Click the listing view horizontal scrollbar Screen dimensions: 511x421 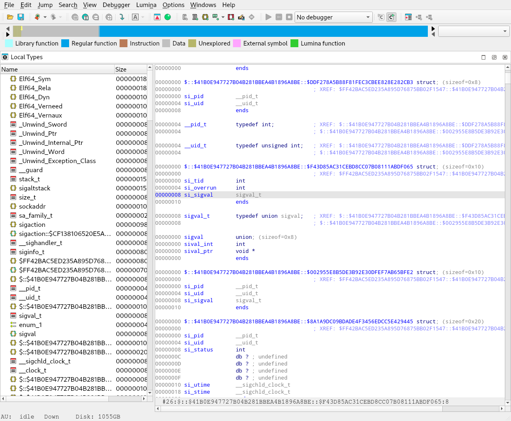[x=330, y=409]
